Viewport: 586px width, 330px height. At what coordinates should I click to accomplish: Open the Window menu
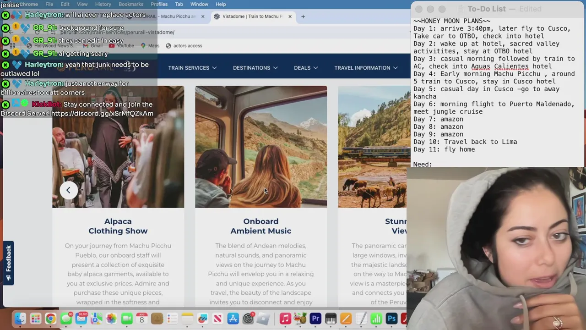click(199, 4)
